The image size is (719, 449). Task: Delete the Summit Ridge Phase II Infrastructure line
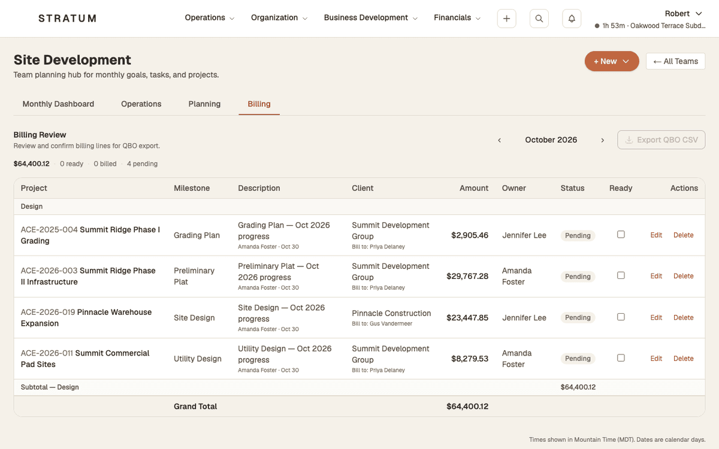click(683, 276)
